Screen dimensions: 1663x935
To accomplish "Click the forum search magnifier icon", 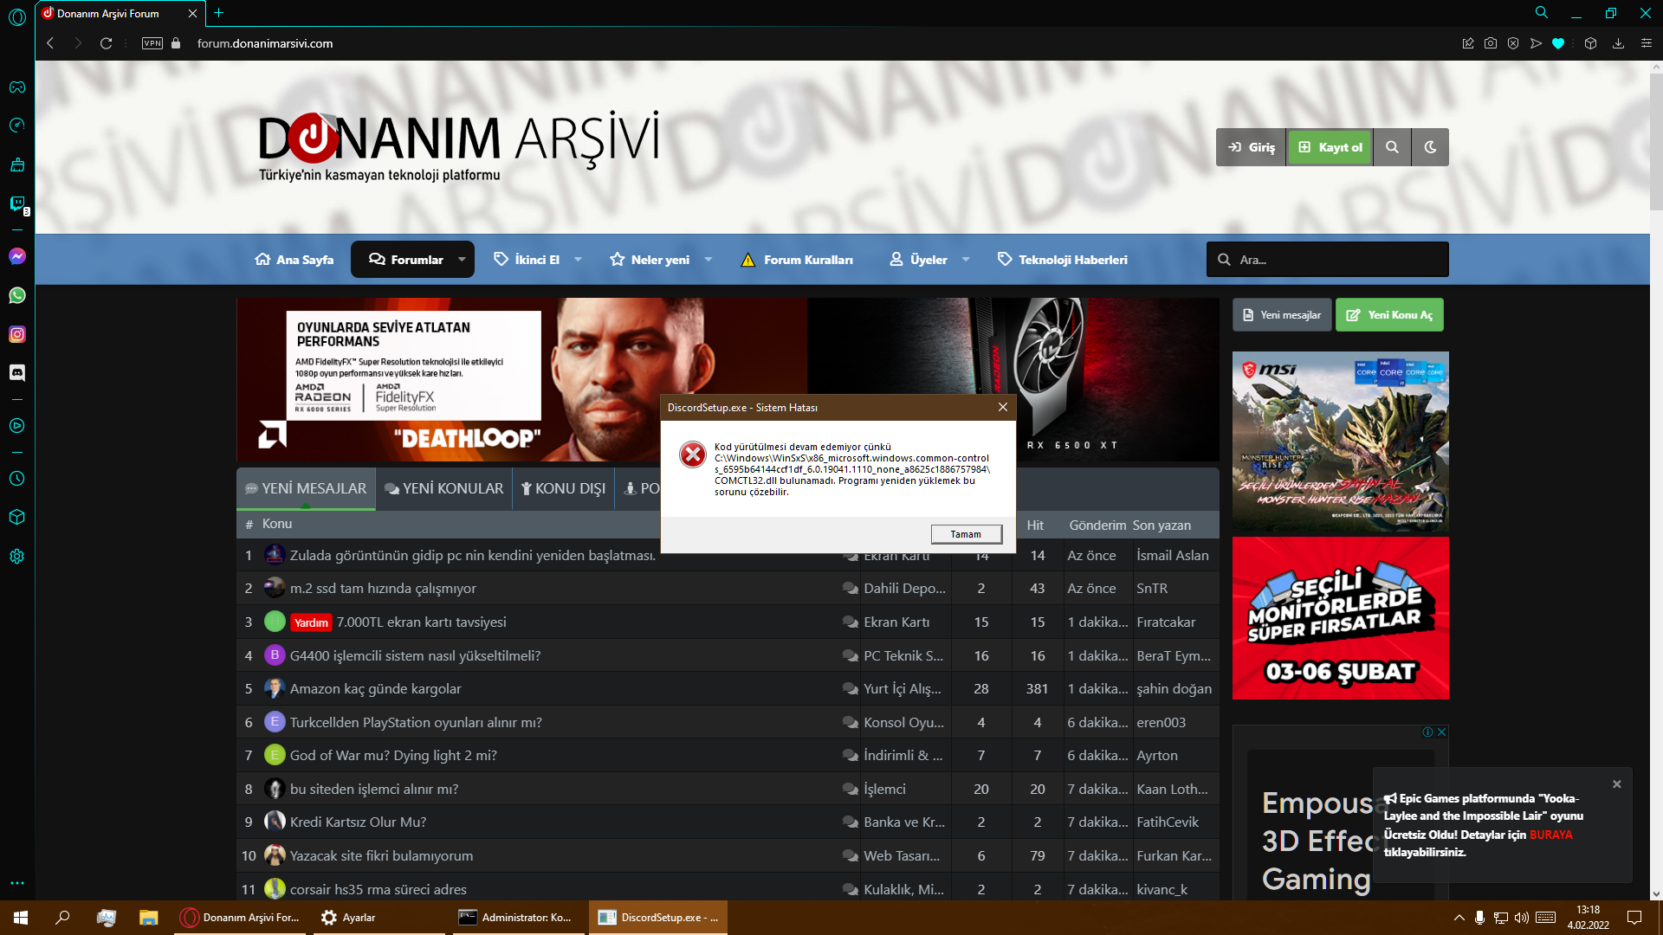I will [x=1392, y=147].
